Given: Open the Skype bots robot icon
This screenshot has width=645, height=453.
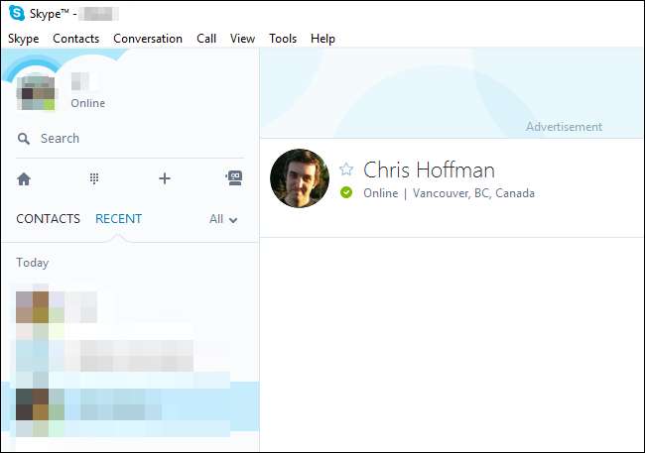Looking at the screenshot, I should (x=234, y=178).
